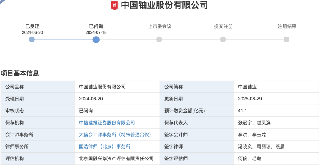Click the 张冠宇，赵凤滨 cell
This screenshot has width=321, height=167.
(276, 123)
